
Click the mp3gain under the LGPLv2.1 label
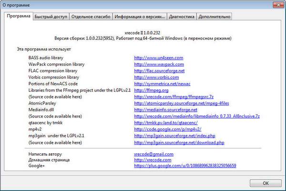[x=56, y=136]
